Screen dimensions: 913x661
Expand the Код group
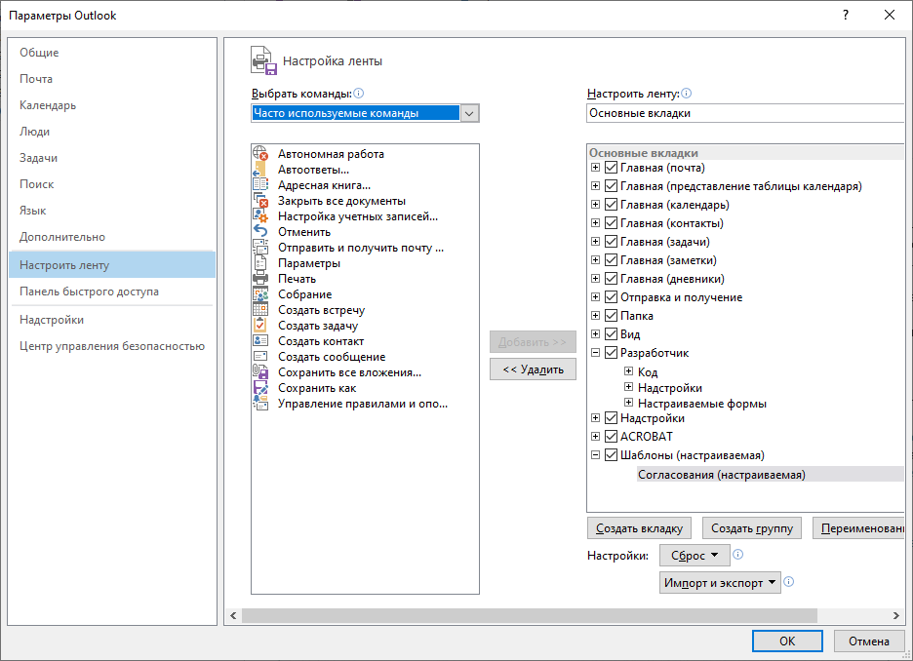628,370
